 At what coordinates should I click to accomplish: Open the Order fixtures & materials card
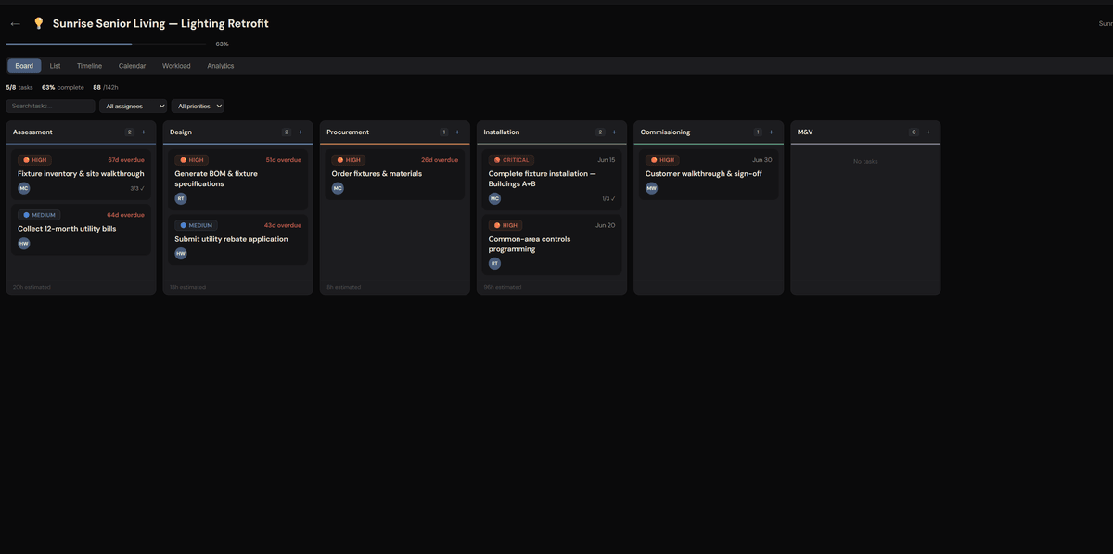tap(395, 175)
